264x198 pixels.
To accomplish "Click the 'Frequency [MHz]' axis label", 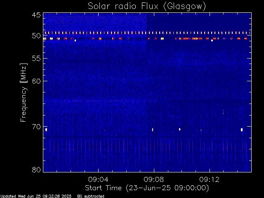I will pos(24,92).
